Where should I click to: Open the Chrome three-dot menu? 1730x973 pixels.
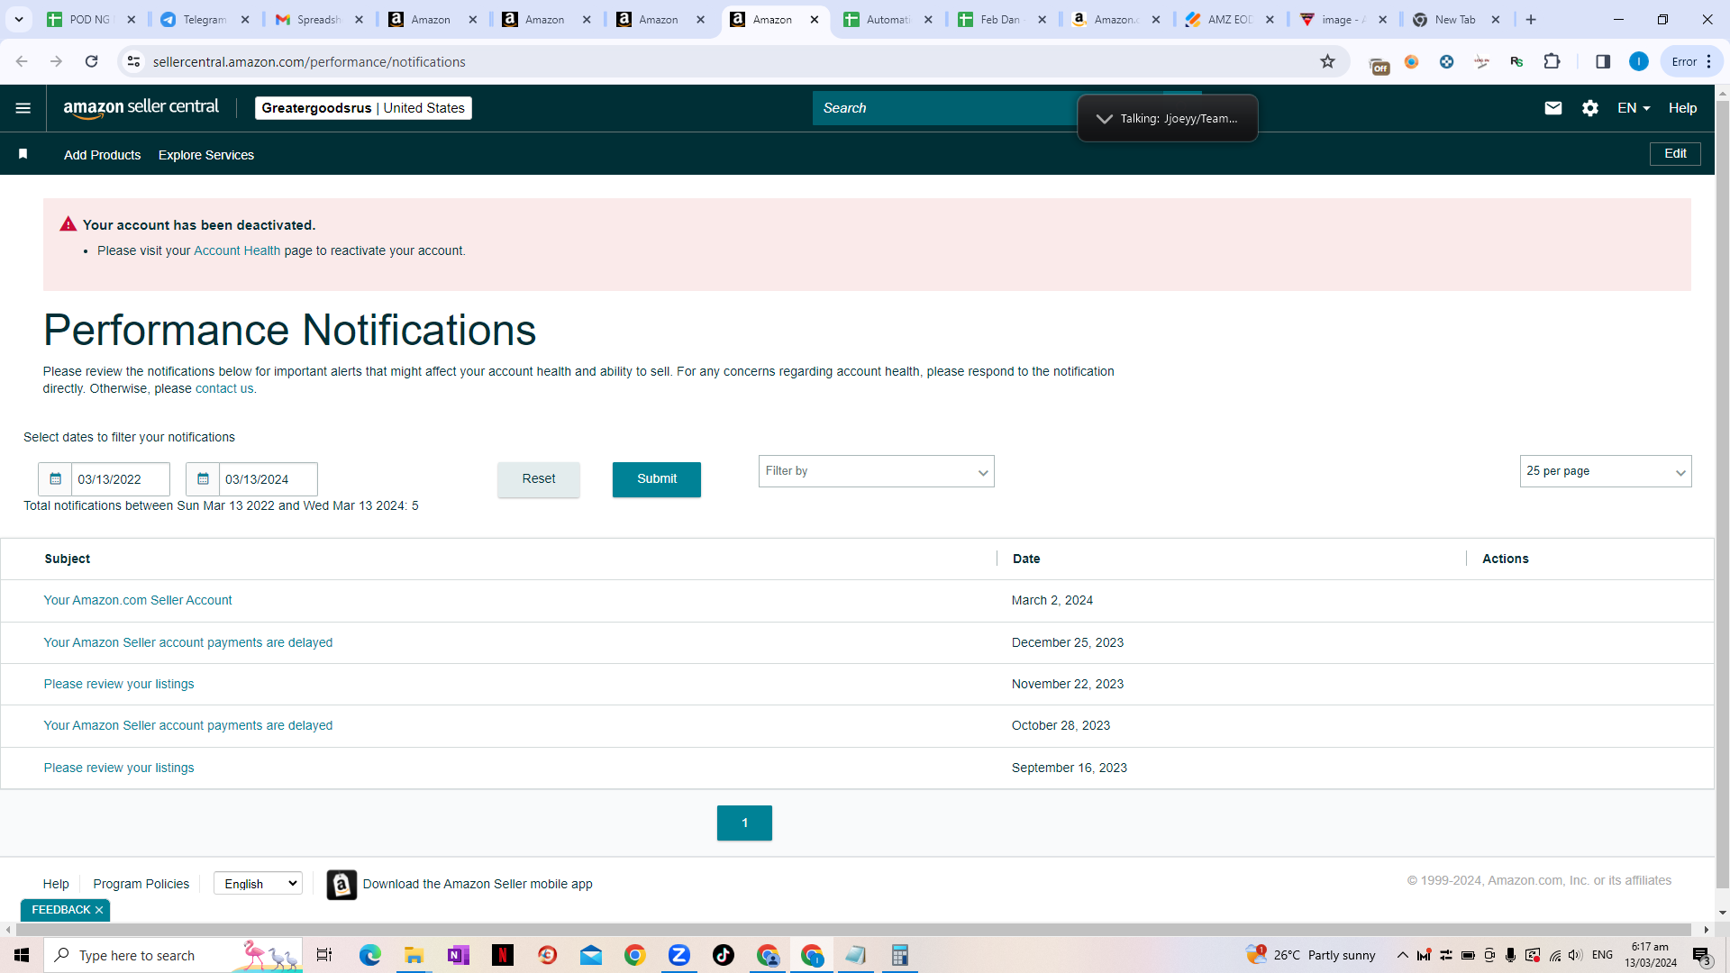[1709, 61]
